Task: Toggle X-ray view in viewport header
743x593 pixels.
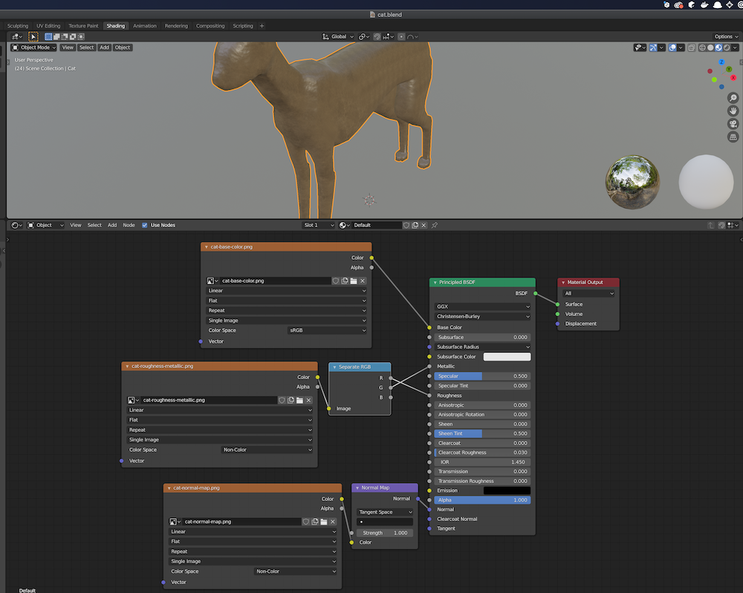Action: pyautogui.click(x=691, y=47)
